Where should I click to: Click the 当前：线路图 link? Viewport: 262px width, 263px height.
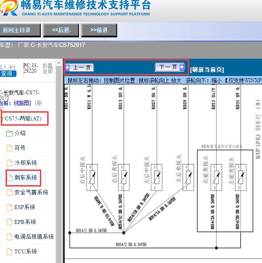coord(16,103)
